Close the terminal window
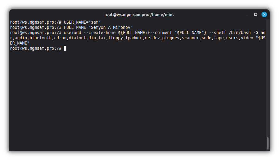The width and height of the screenshot is (279, 160). (264, 14)
